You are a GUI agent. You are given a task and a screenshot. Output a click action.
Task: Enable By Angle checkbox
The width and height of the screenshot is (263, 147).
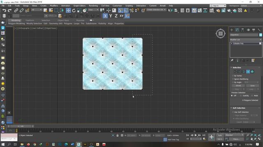(233, 82)
